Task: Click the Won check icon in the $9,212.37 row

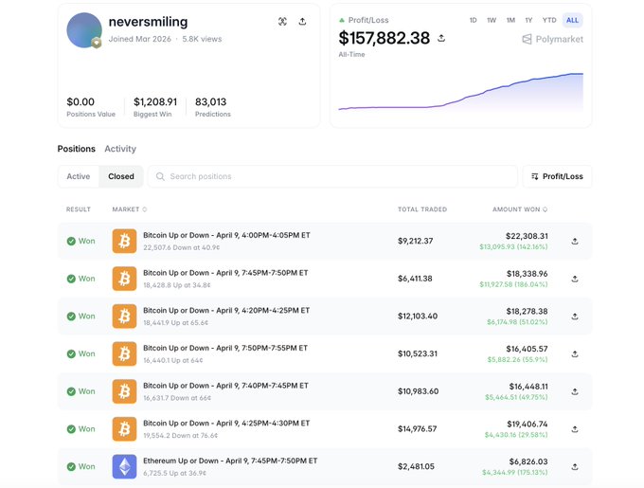Action: point(71,241)
